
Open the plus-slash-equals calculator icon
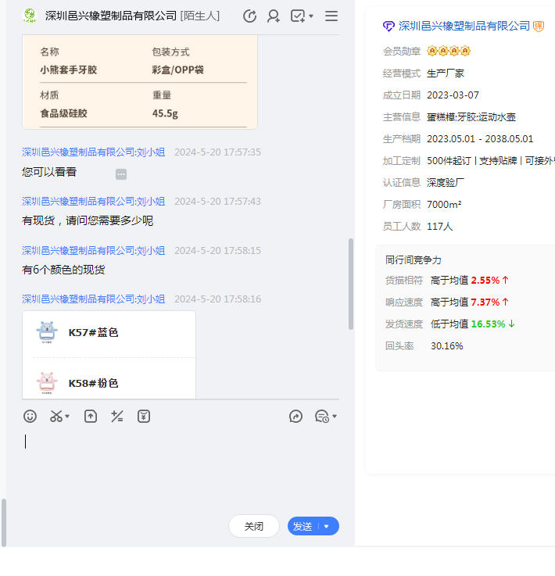tap(117, 417)
